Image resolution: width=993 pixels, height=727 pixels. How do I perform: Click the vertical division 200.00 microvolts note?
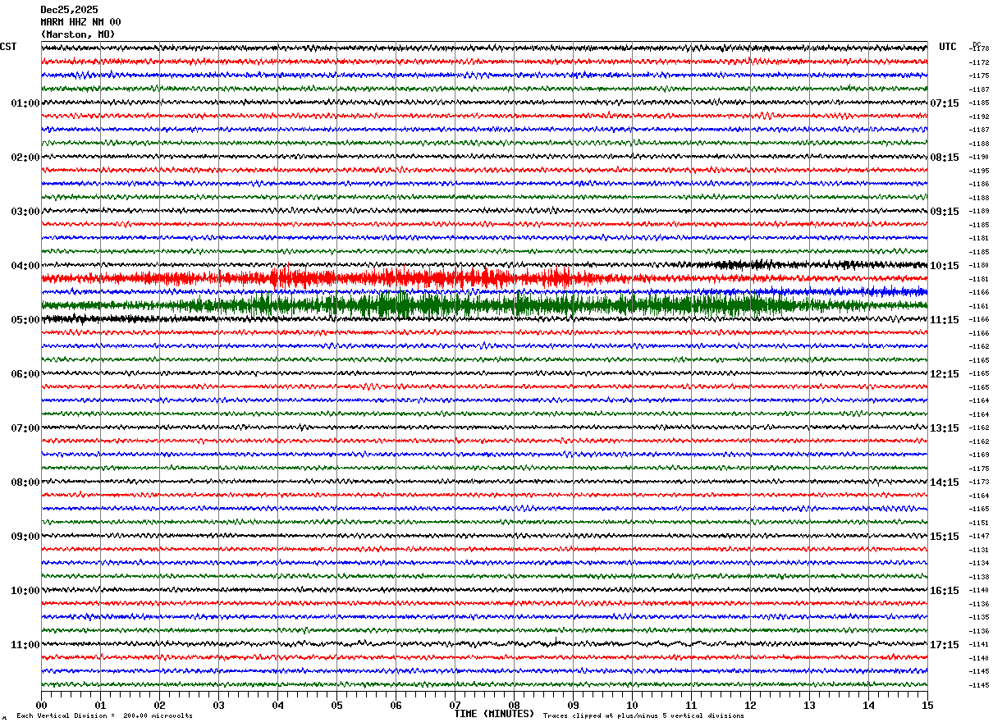point(104,716)
